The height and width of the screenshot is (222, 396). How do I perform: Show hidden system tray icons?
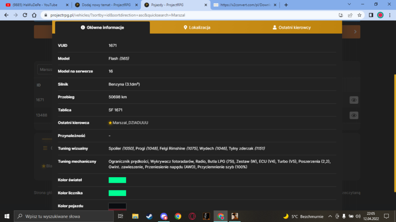(330, 216)
